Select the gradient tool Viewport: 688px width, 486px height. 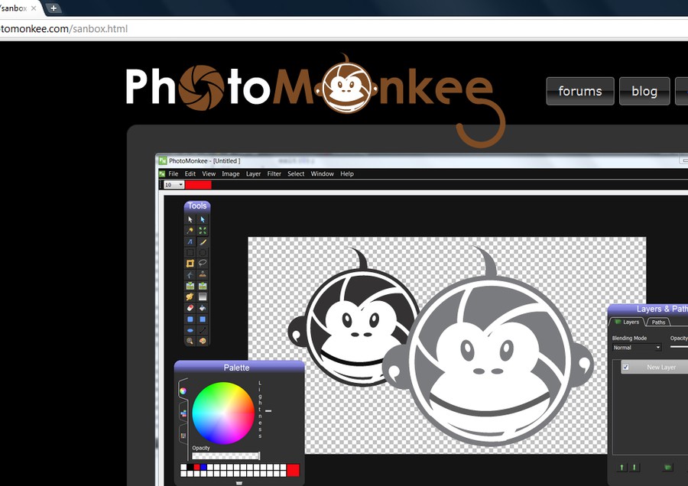coord(203,296)
